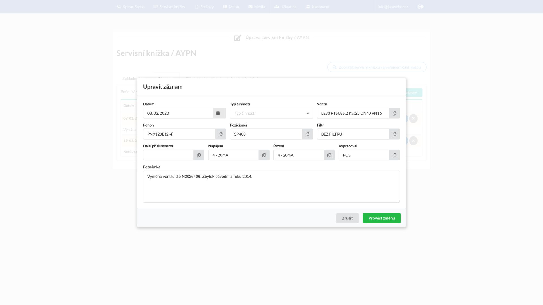Open the Nastavení menu item
543x305 pixels.
click(x=317, y=6)
